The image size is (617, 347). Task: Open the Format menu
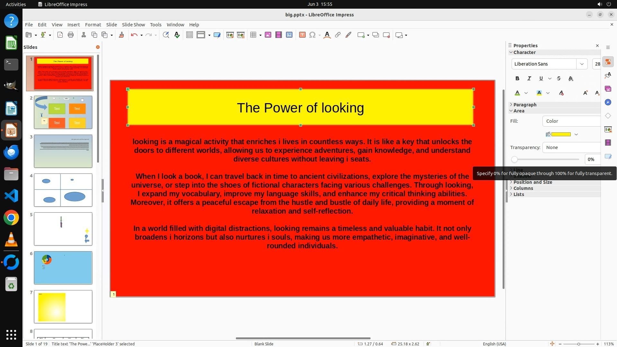pyautogui.click(x=93, y=25)
